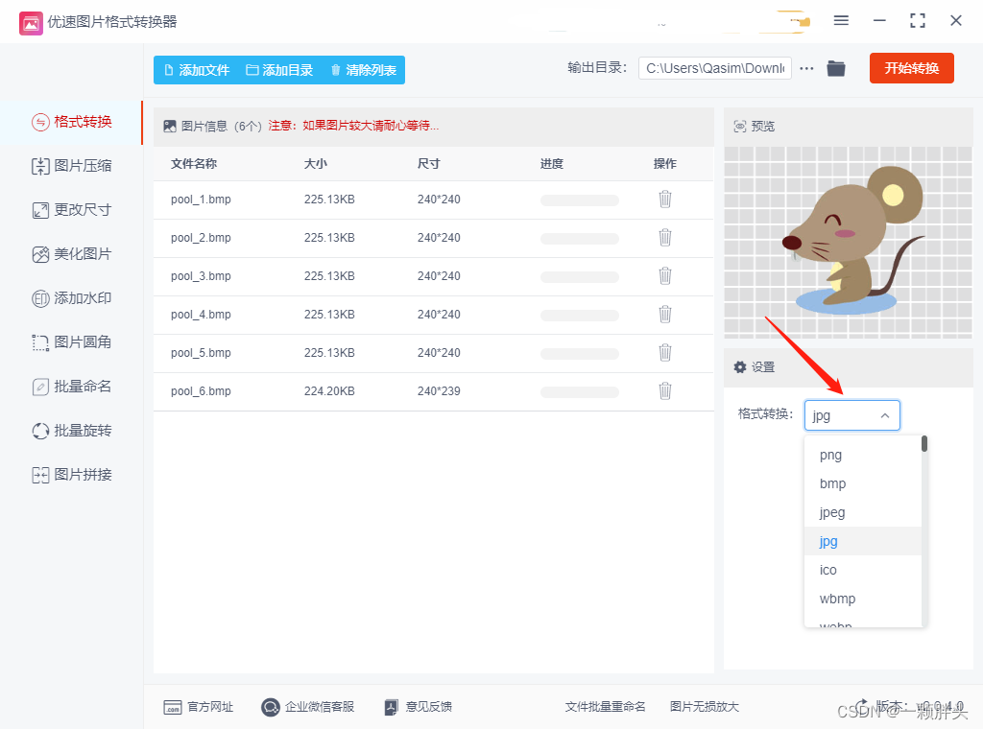
Task: Open 图片无损放大 link
Action: 704,707
